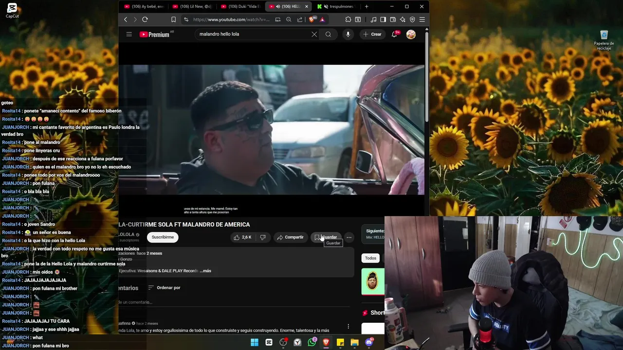Open the next mix thumbnail in sidebar

373,281
